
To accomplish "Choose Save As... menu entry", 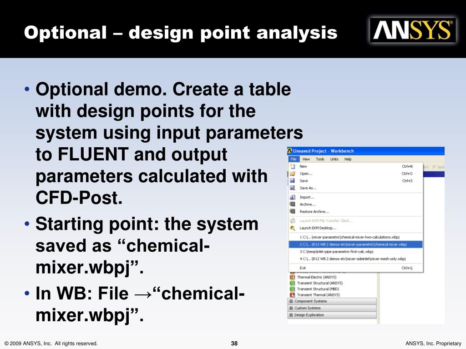I will (x=356, y=188).
